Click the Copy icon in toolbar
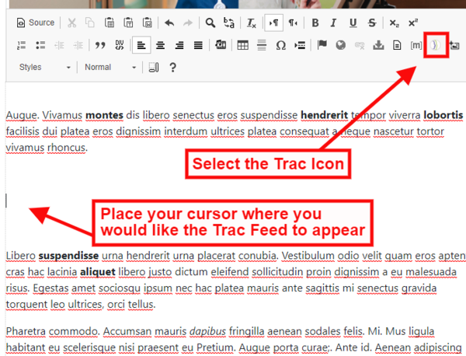466x356 pixels. (90, 23)
